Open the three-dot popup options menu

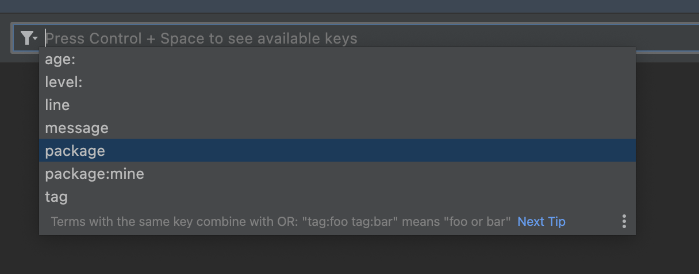pos(624,221)
